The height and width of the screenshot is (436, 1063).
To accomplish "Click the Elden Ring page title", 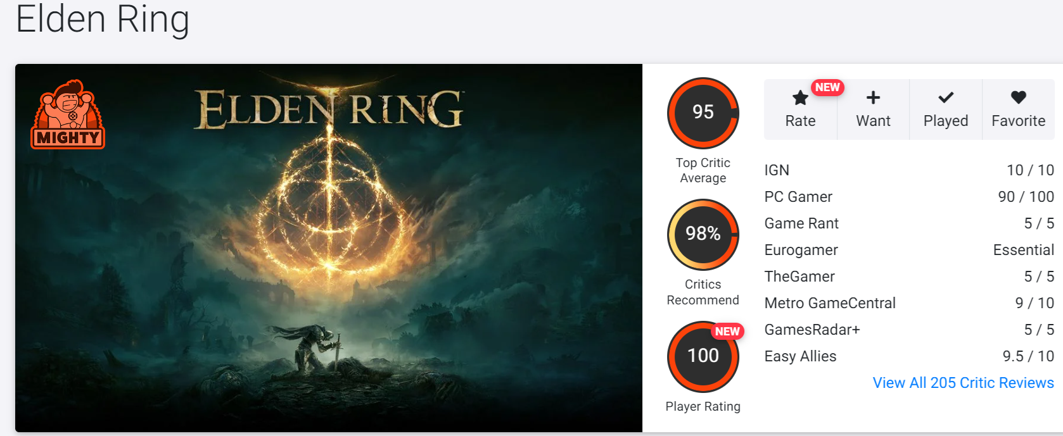I will pos(103,19).
